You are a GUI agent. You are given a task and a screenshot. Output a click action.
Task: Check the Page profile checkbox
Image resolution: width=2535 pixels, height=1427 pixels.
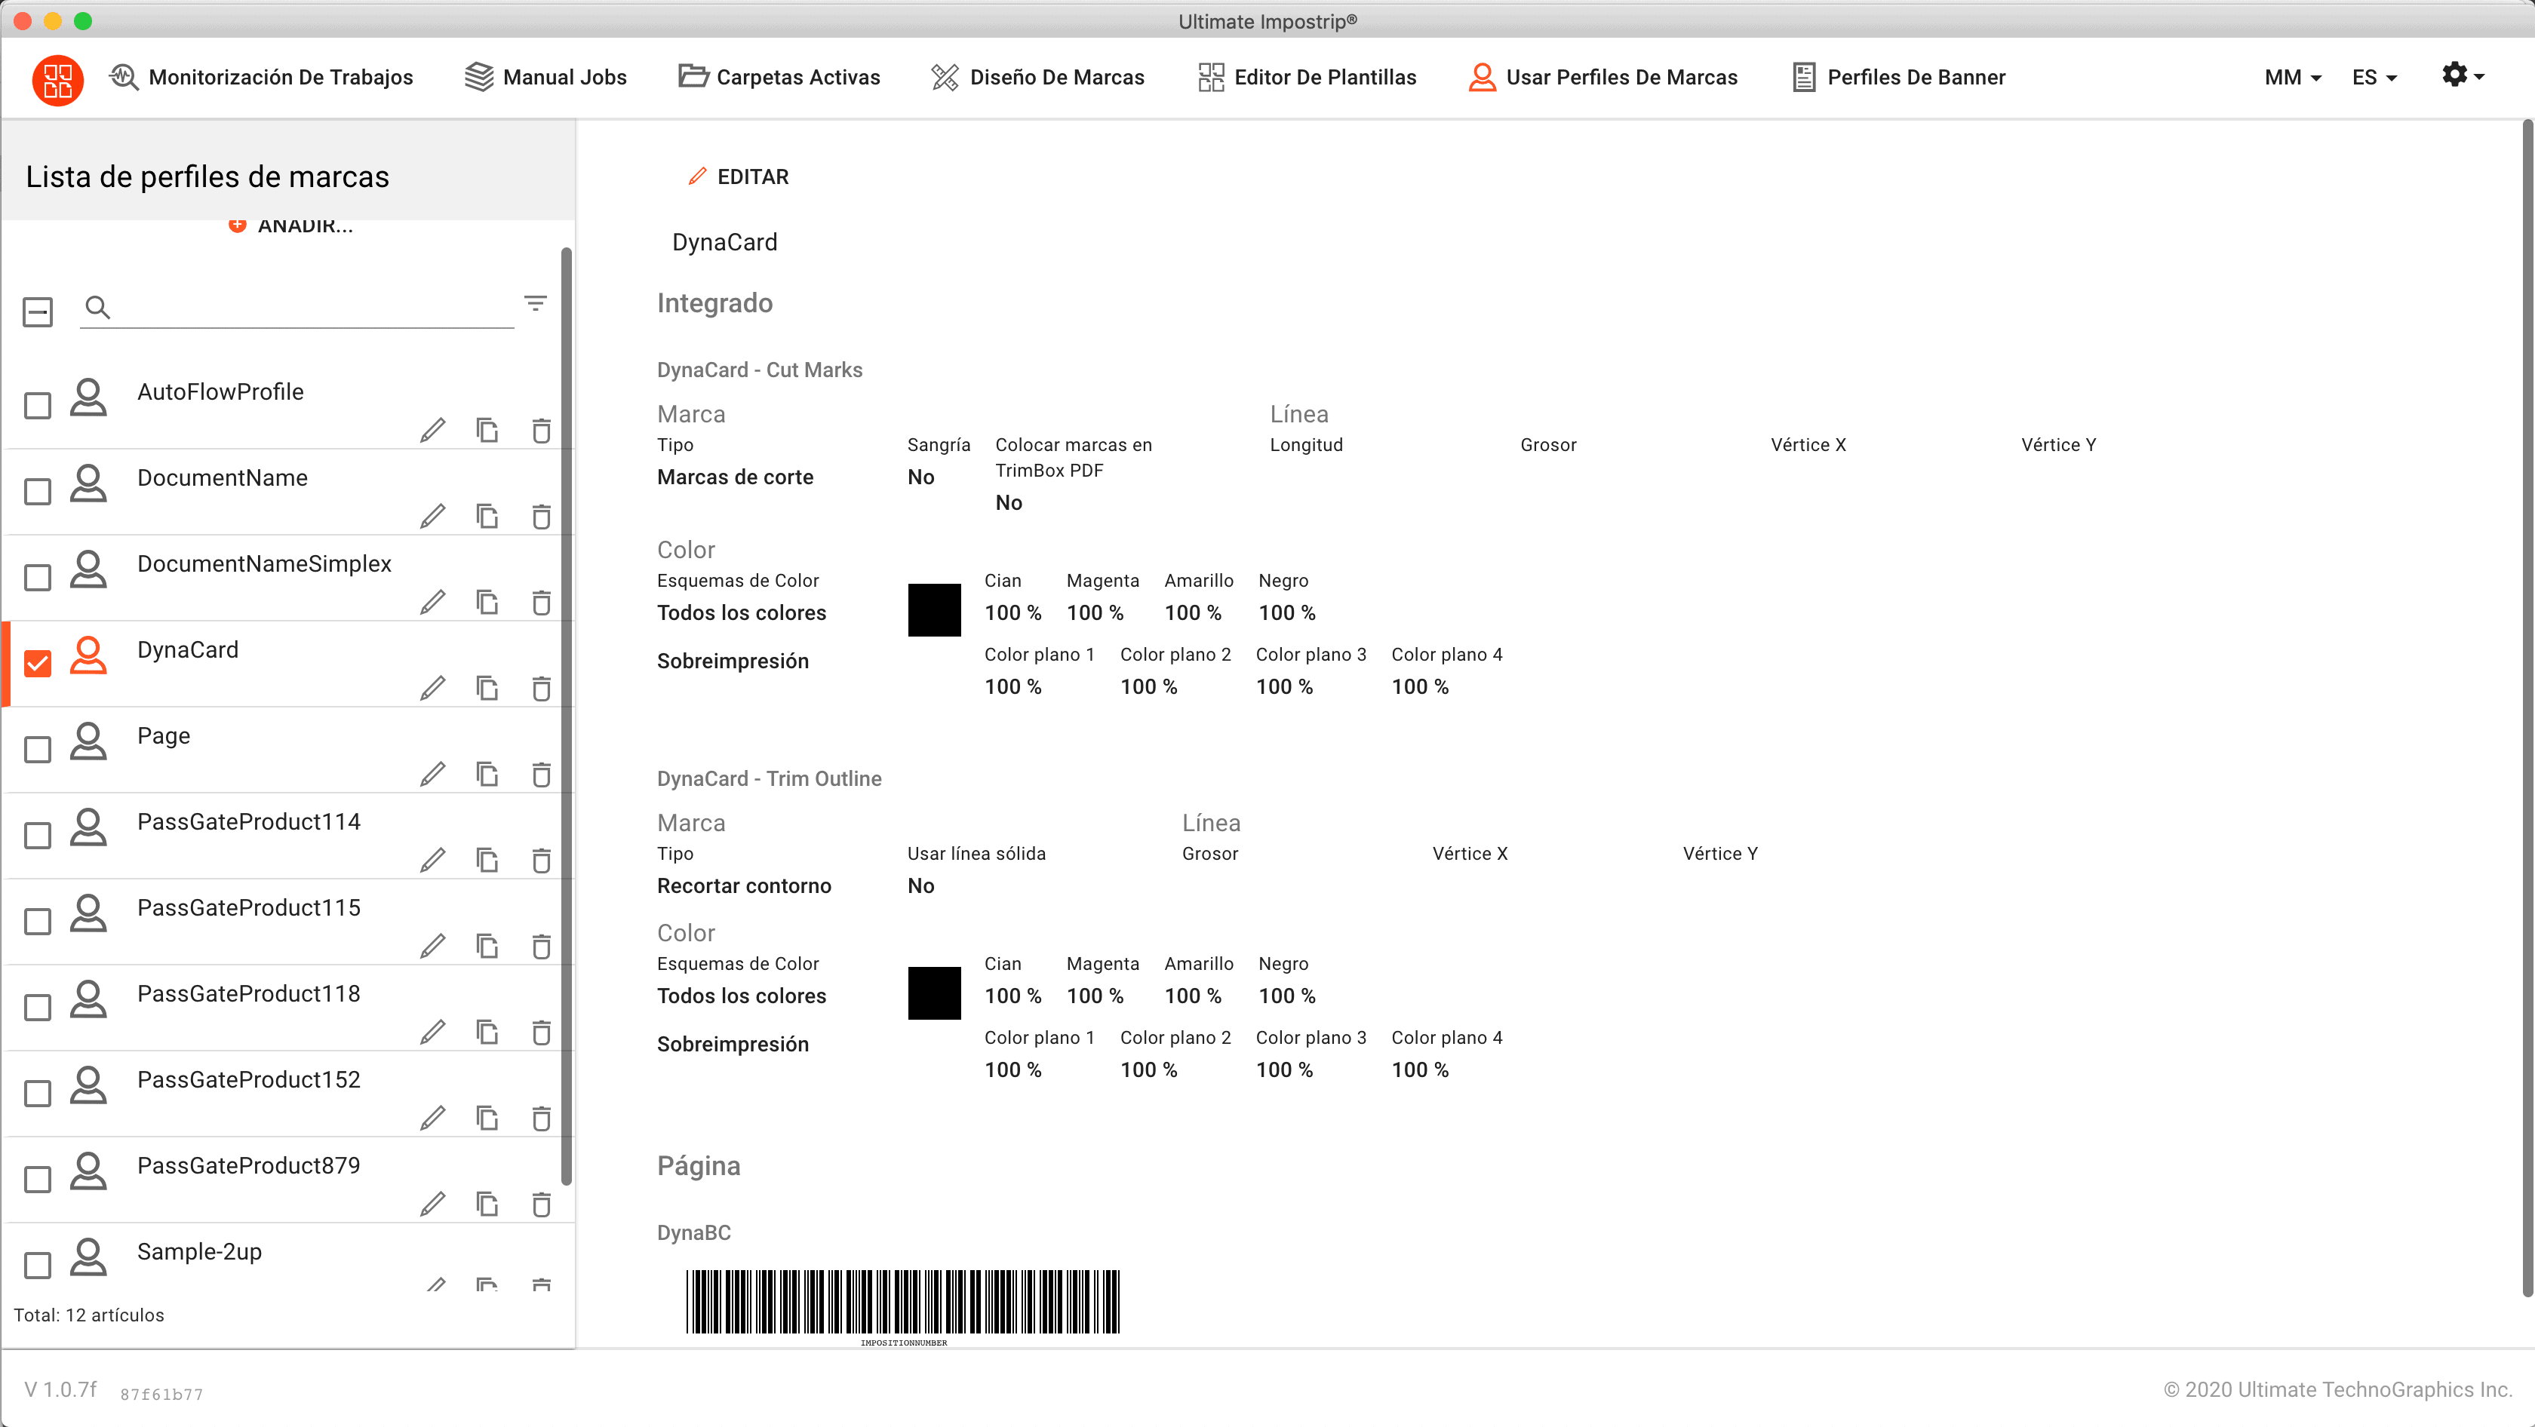[38, 750]
